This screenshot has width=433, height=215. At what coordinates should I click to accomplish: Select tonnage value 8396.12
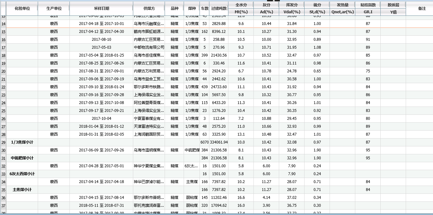(x=219, y=32)
